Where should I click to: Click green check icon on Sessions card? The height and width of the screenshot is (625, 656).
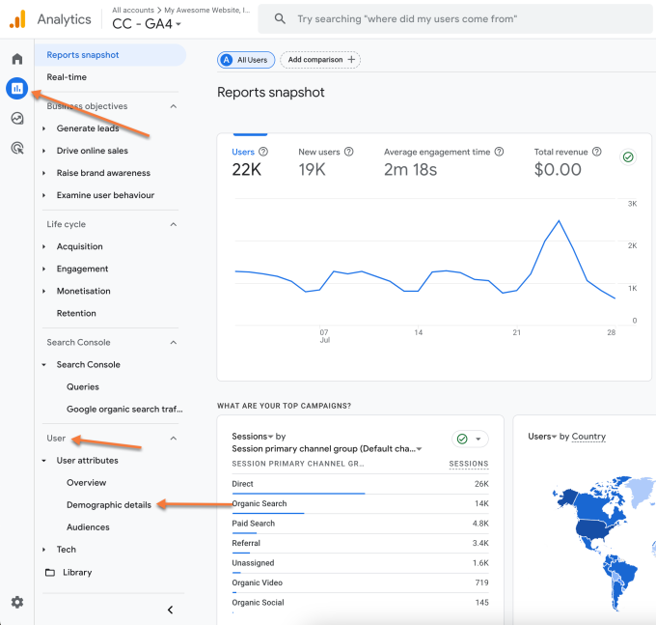click(x=462, y=439)
